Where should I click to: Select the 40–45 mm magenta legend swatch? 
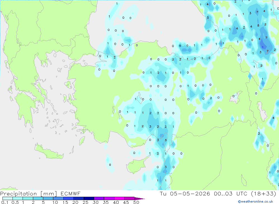coord(119,198)
